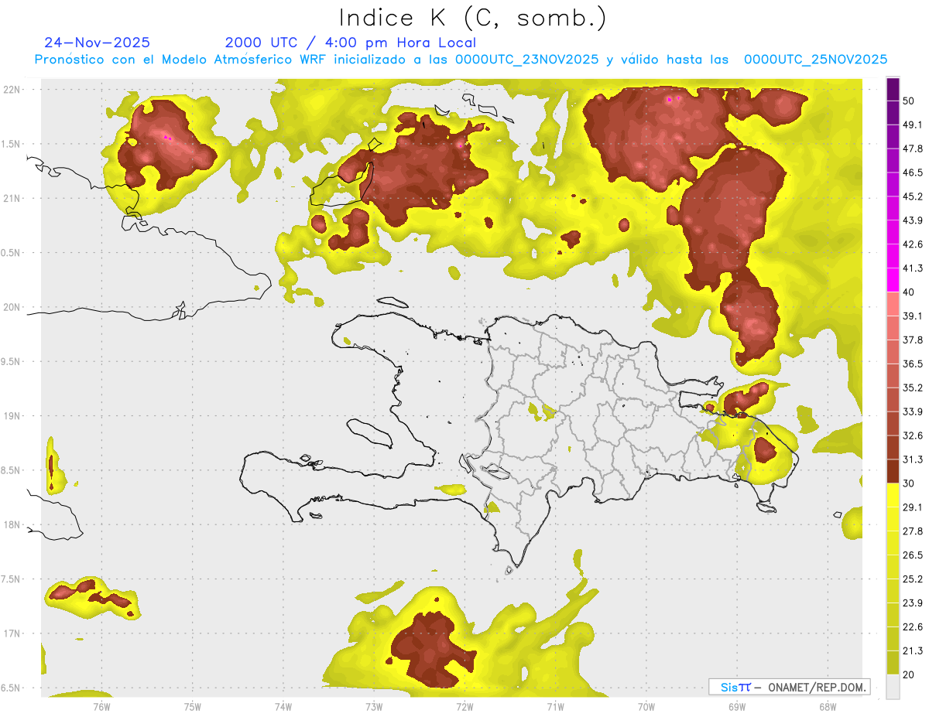
Task: Click the 30 value on color scale
Action: (x=910, y=483)
